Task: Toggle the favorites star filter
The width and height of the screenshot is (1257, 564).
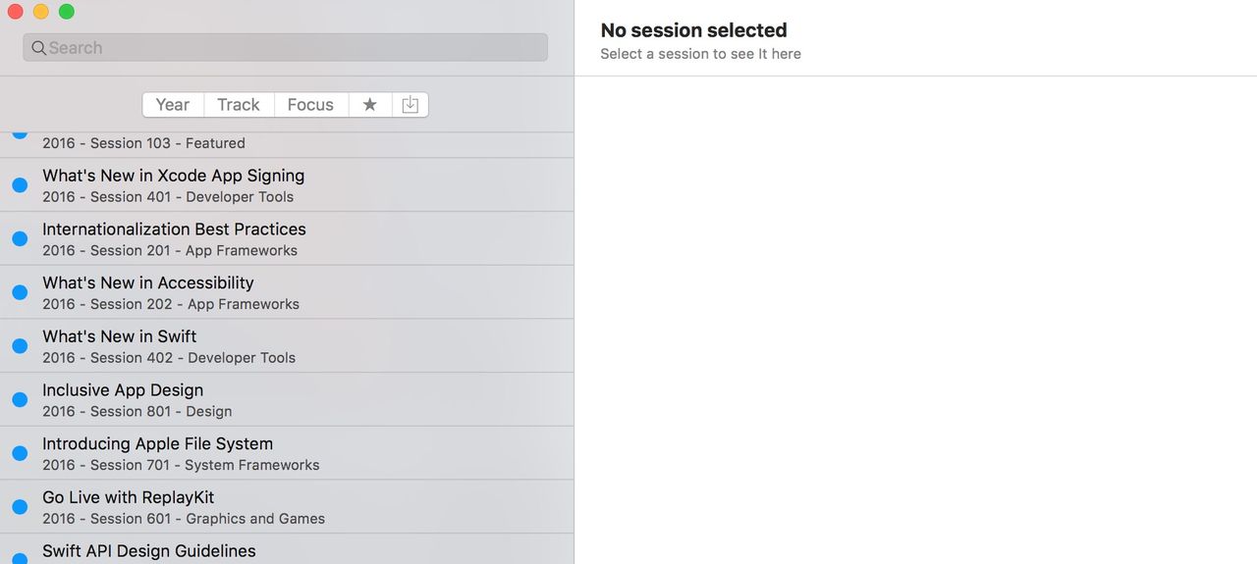Action: pos(370,105)
